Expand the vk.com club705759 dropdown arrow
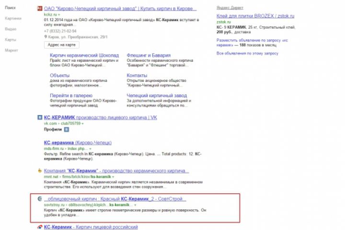345x230 pixels. [x=82, y=124]
